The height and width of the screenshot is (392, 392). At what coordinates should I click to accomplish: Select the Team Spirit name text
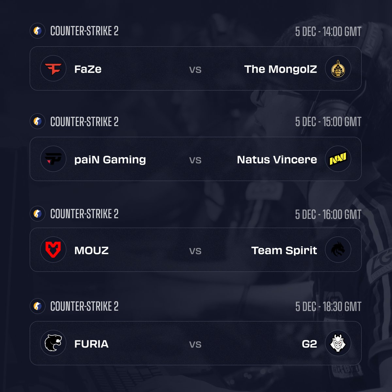click(x=284, y=251)
